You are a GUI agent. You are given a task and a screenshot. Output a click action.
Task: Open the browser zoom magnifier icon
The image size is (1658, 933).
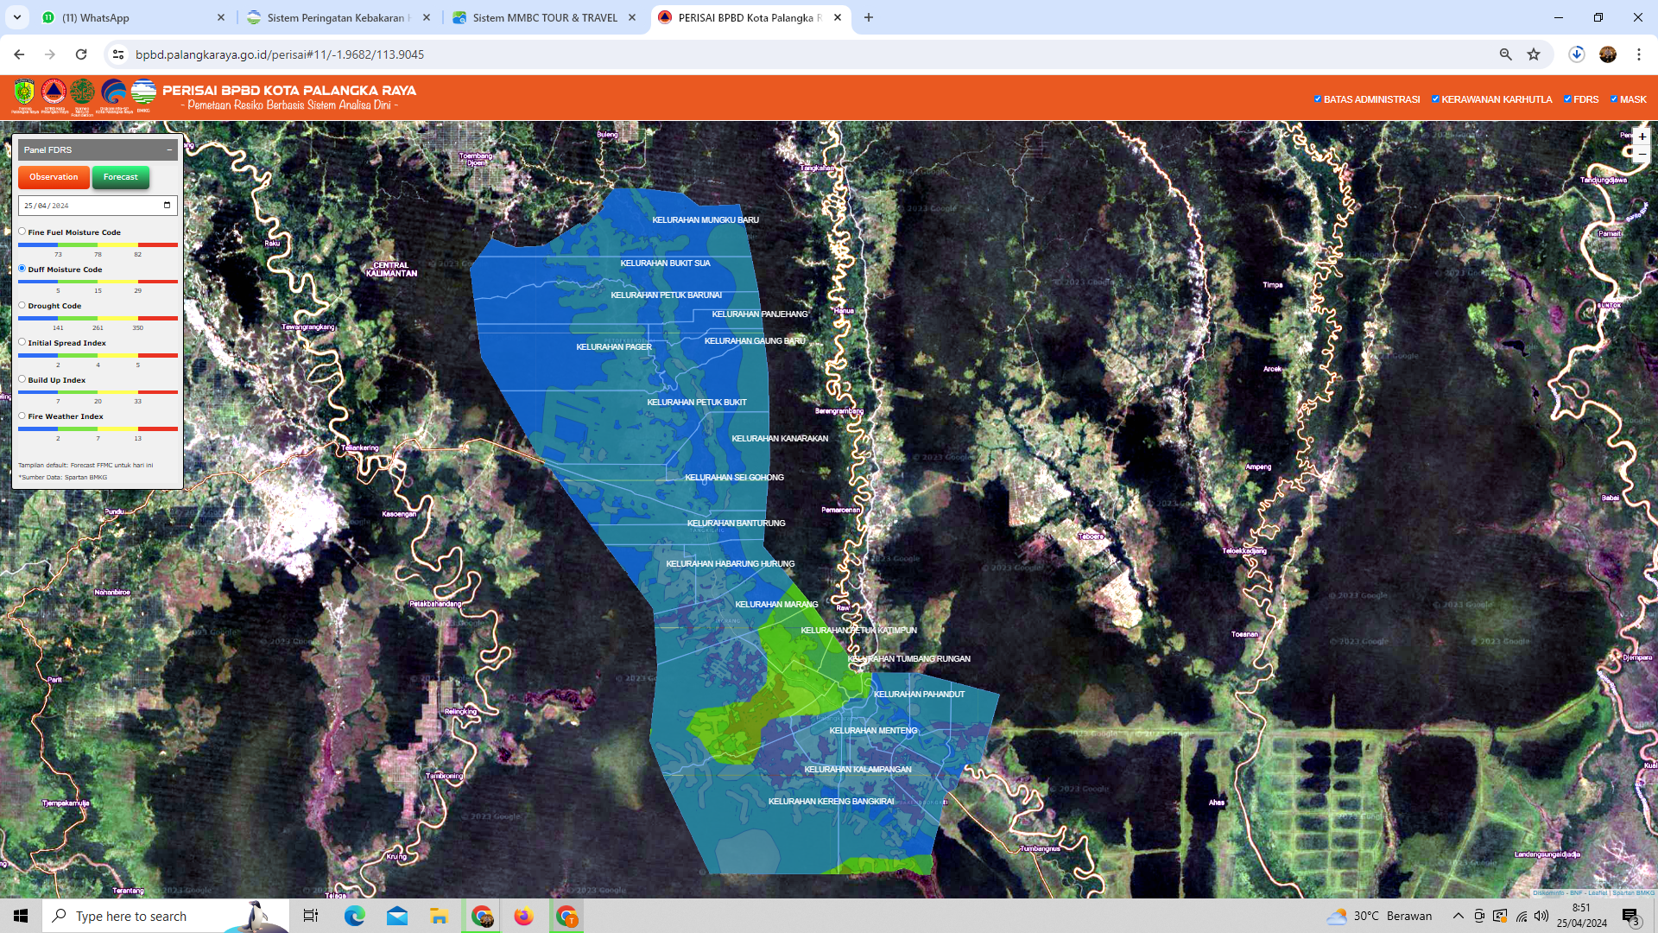coord(1505,54)
